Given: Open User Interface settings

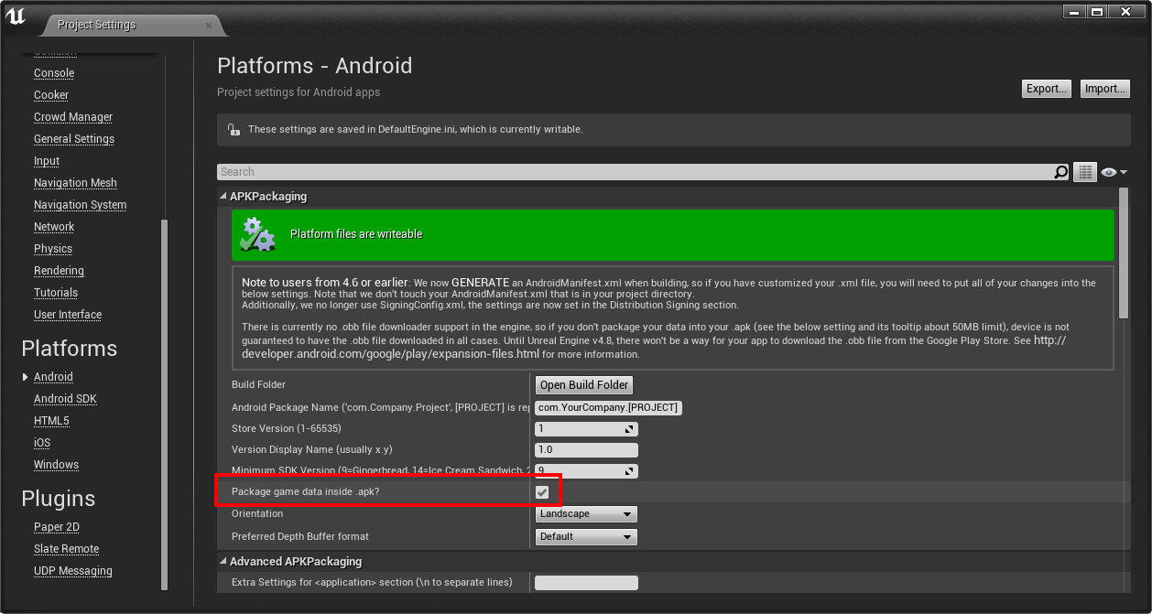Looking at the screenshot, I should tap(68, 315).
